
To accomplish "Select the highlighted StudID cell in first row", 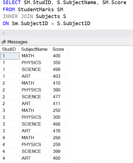I will (x=10, y=56).
